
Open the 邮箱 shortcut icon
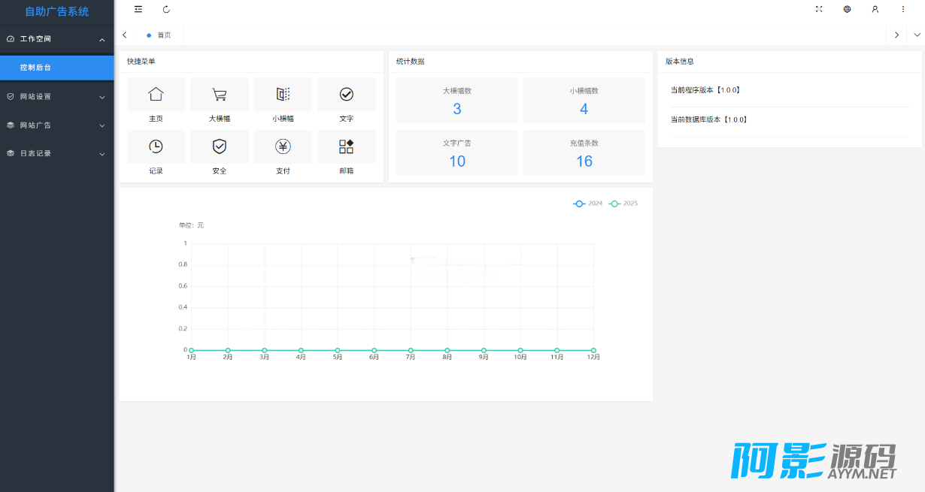[346, 146]
